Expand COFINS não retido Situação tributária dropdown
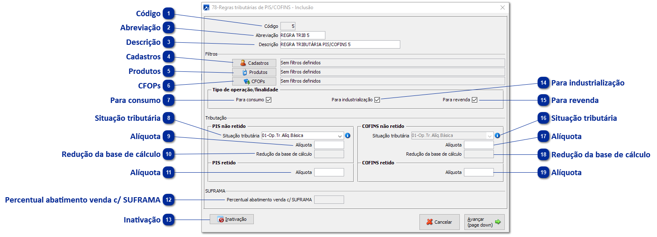Viewport: 657px width, 237px height. coord(490,136)
